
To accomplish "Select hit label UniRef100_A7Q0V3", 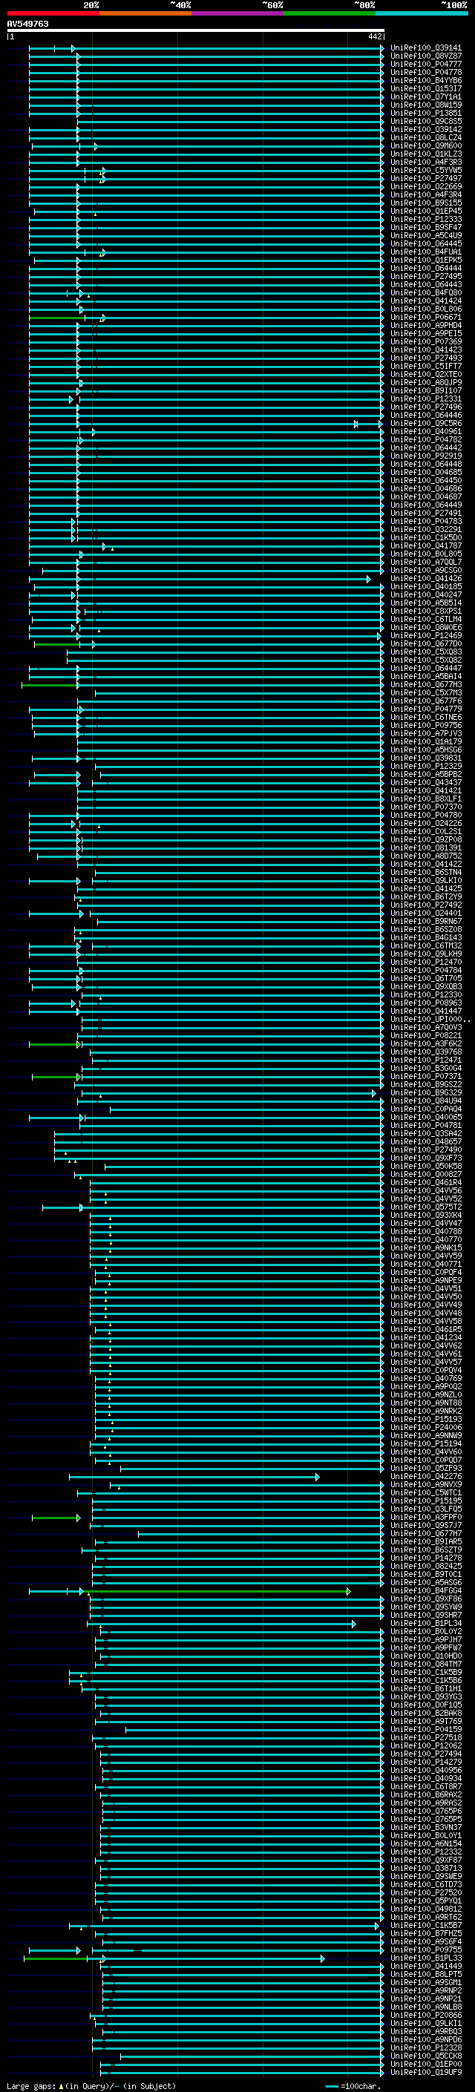I will coord(426,1027).
